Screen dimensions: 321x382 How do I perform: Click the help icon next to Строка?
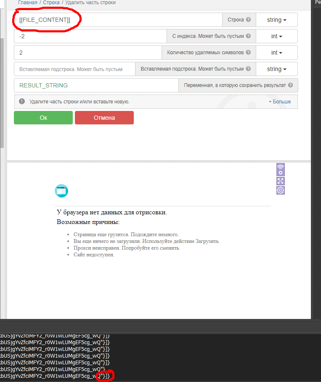pyautogui.click(x=249, y=20)
